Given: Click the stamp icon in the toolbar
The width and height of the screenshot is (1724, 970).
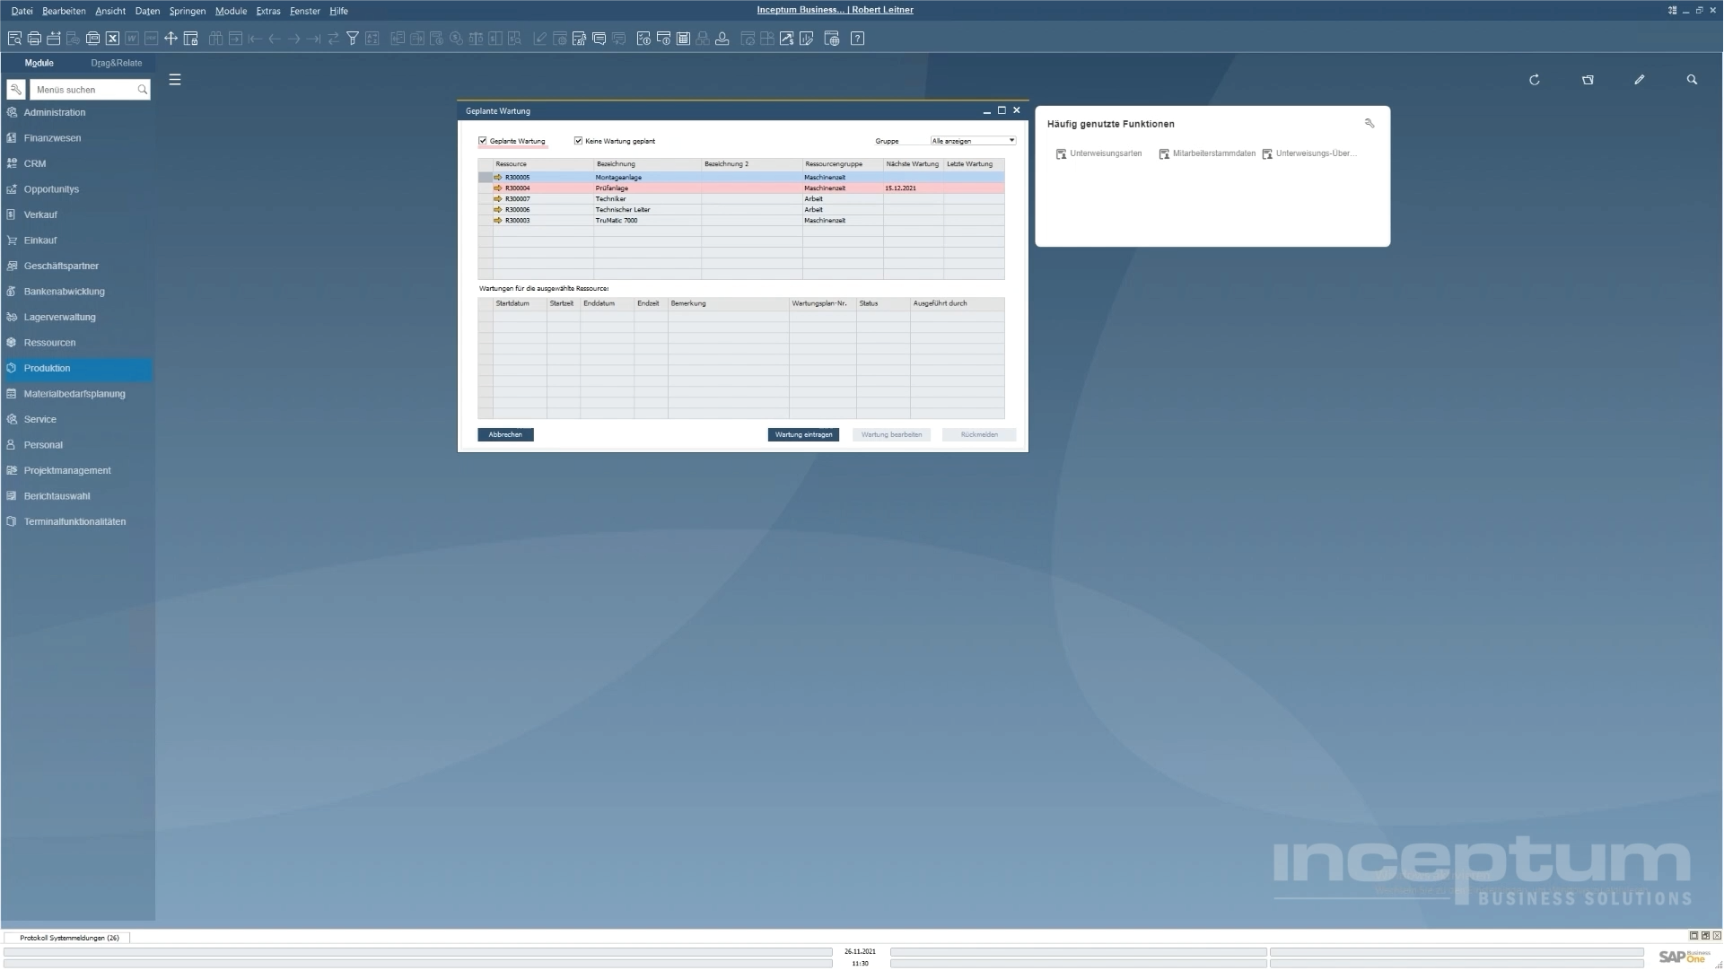Looking at the screenshot, I should coord(722,39).
